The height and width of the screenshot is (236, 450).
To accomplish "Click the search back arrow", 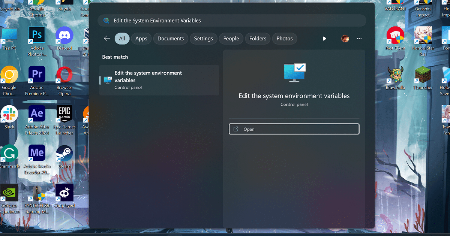I will 107,39.
